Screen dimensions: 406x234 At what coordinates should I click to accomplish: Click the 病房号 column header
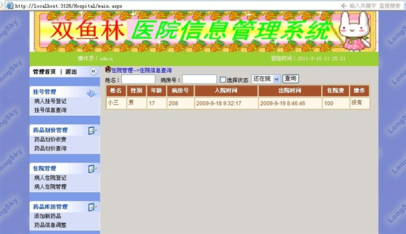180,91
